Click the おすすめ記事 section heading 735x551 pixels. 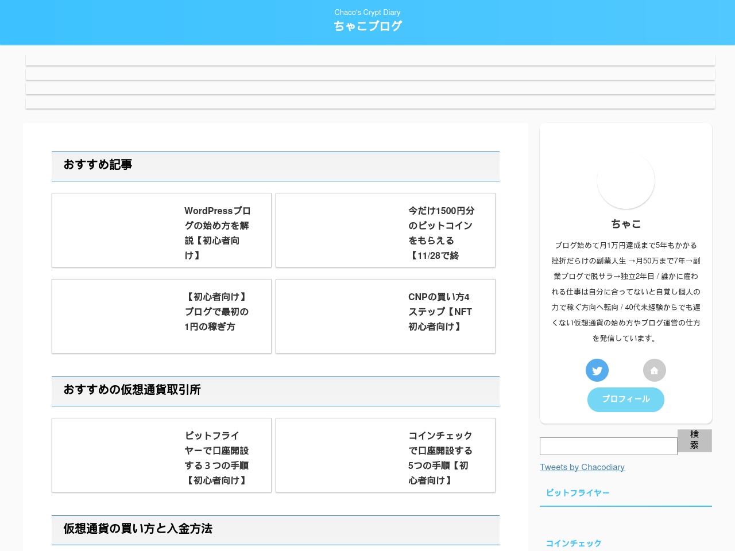click(276, 166)
